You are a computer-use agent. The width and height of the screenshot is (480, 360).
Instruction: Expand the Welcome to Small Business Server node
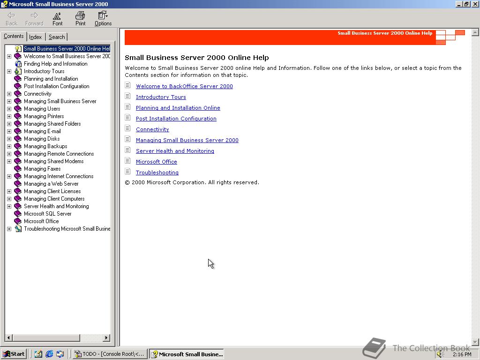pyautogui.click(x=9, y=56)
